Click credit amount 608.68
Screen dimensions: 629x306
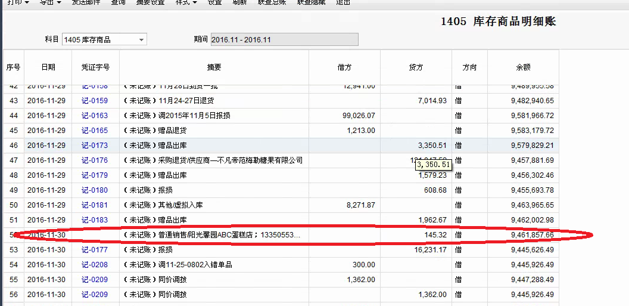(x=435, y=190)
